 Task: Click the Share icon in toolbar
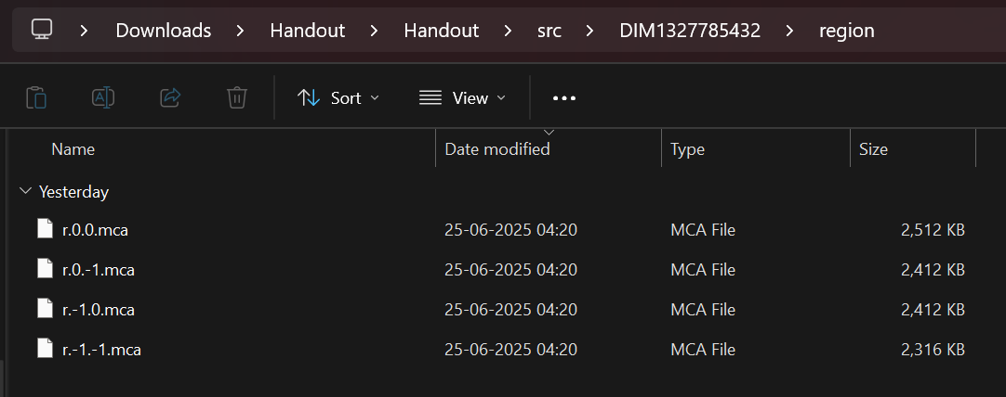[x=170, y=98]
